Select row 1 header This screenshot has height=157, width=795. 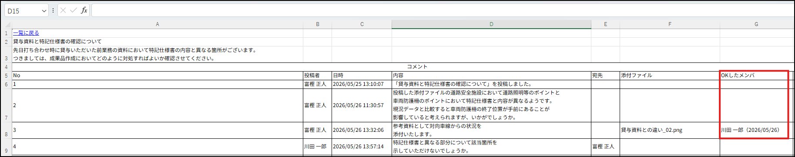pyautogui.click(x=6, y=33)
